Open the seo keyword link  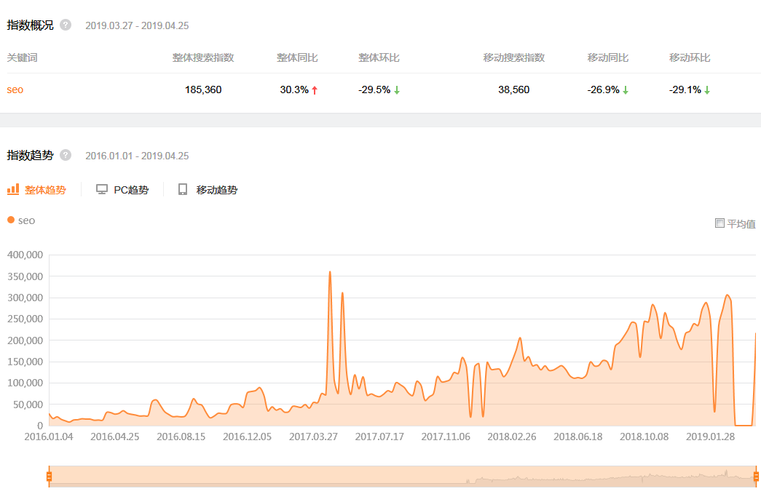pyautogui.click(x=15, y=89)
